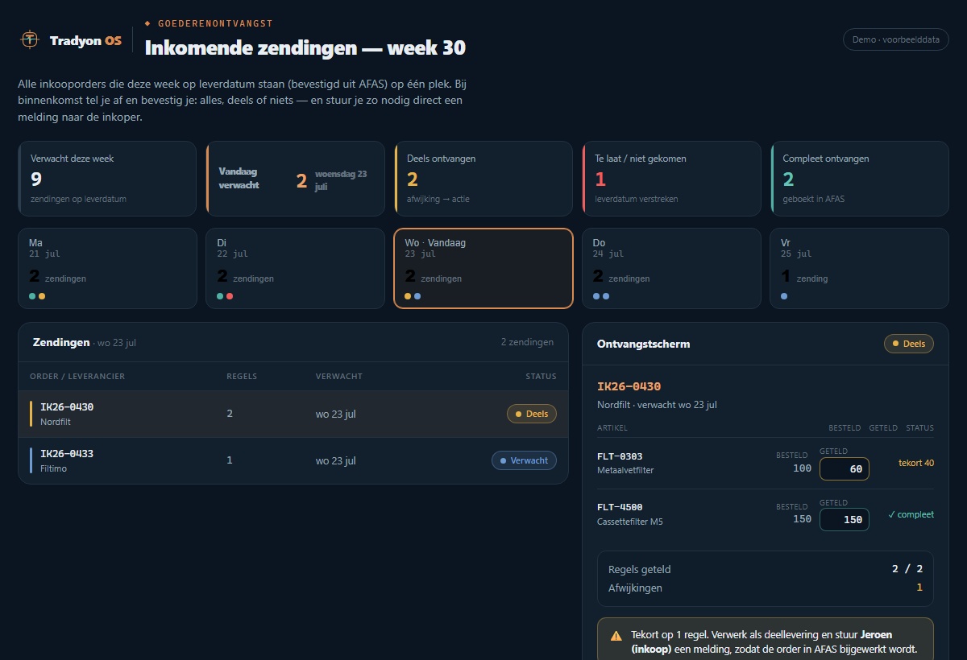Open the Compleet ontvangen summary card
This screenshot has width=967, height=660.
[860, 179]
